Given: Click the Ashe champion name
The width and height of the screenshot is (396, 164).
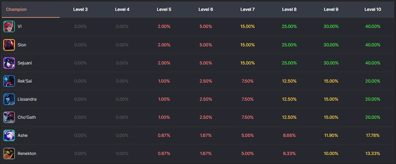Looking at the screenshot, I should [x=23, y=135].
